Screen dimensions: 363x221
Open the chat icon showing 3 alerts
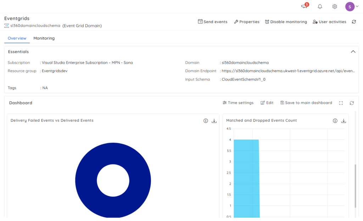[x=304, y=6]
